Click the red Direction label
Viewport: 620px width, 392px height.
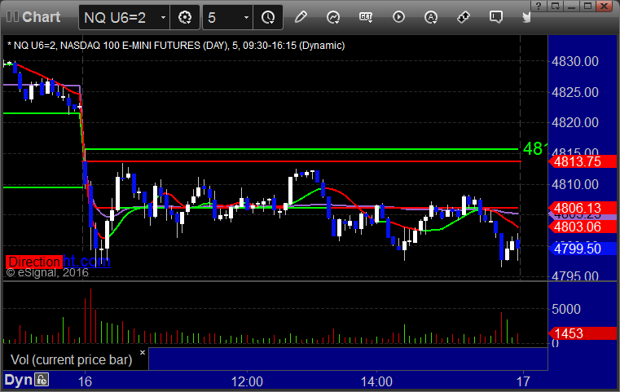tap(34, 262)
